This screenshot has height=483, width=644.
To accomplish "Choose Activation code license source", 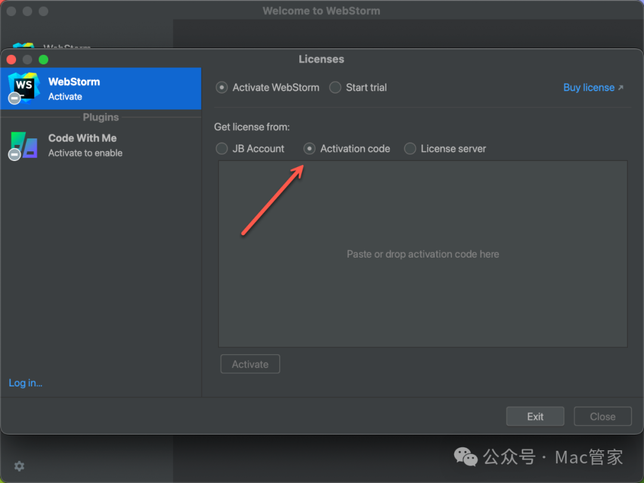I will click(x=309, y=148).
